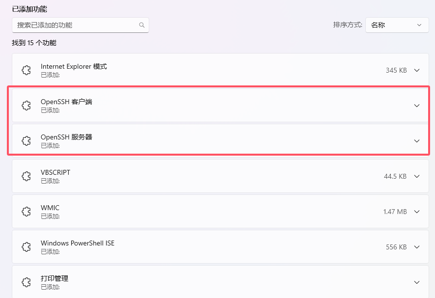Screen dimensions: 435x298
Task: Click the 打印管理 feature puzzle icon
Action: click(x=27, y=282)
